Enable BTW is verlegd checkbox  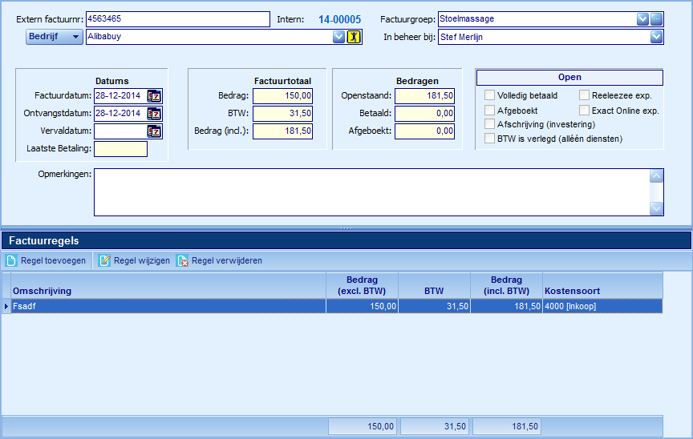coord(489,139)
